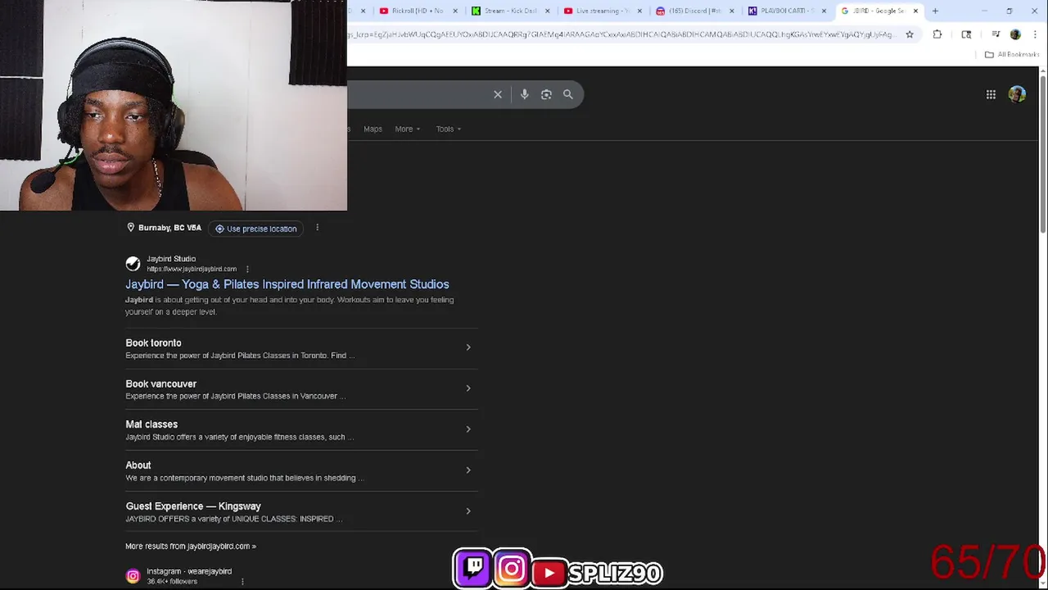Open Jaybird Yoga & Pilates result title
The image size is (1048, 590).
point(287,284)
